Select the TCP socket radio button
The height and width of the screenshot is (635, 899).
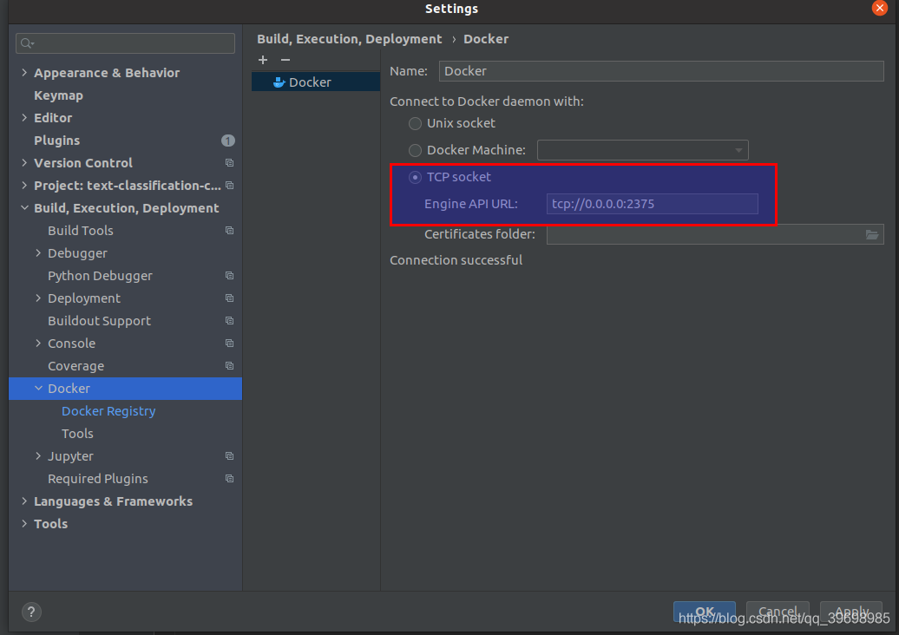click(415, 177)
